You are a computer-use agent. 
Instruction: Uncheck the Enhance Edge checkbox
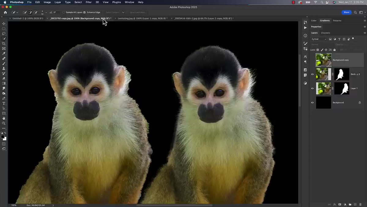point(84,12)
